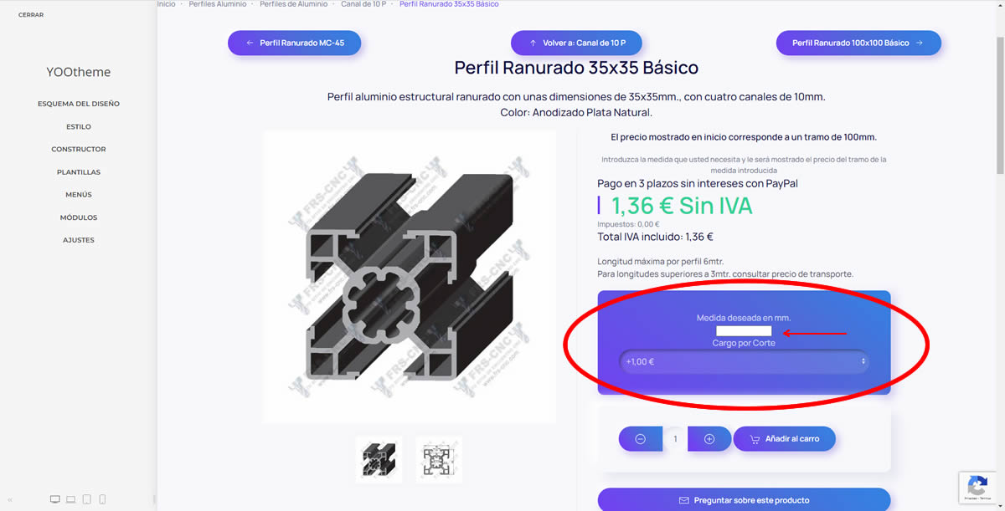Go to Perfil Ranurado 100x100 Básico

click(x=858, y=43)
